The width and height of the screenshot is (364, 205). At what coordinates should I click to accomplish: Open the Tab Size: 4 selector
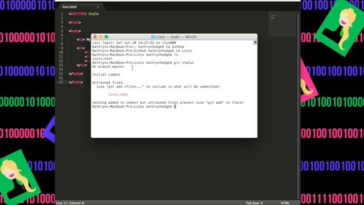coord(254,203)
